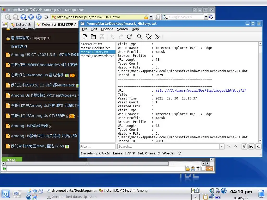Open the search history dropdown arrow
Screen dimensions: 267x200
click(222, 146)
